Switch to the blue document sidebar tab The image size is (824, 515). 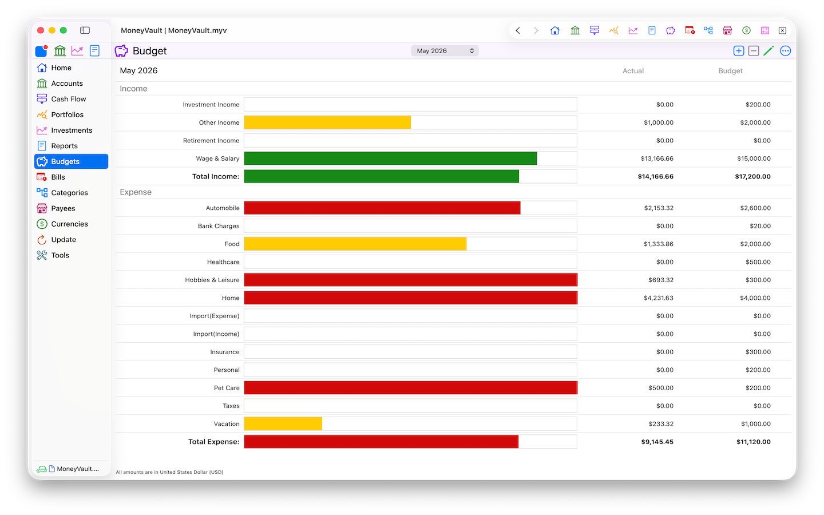click(95, 51)
